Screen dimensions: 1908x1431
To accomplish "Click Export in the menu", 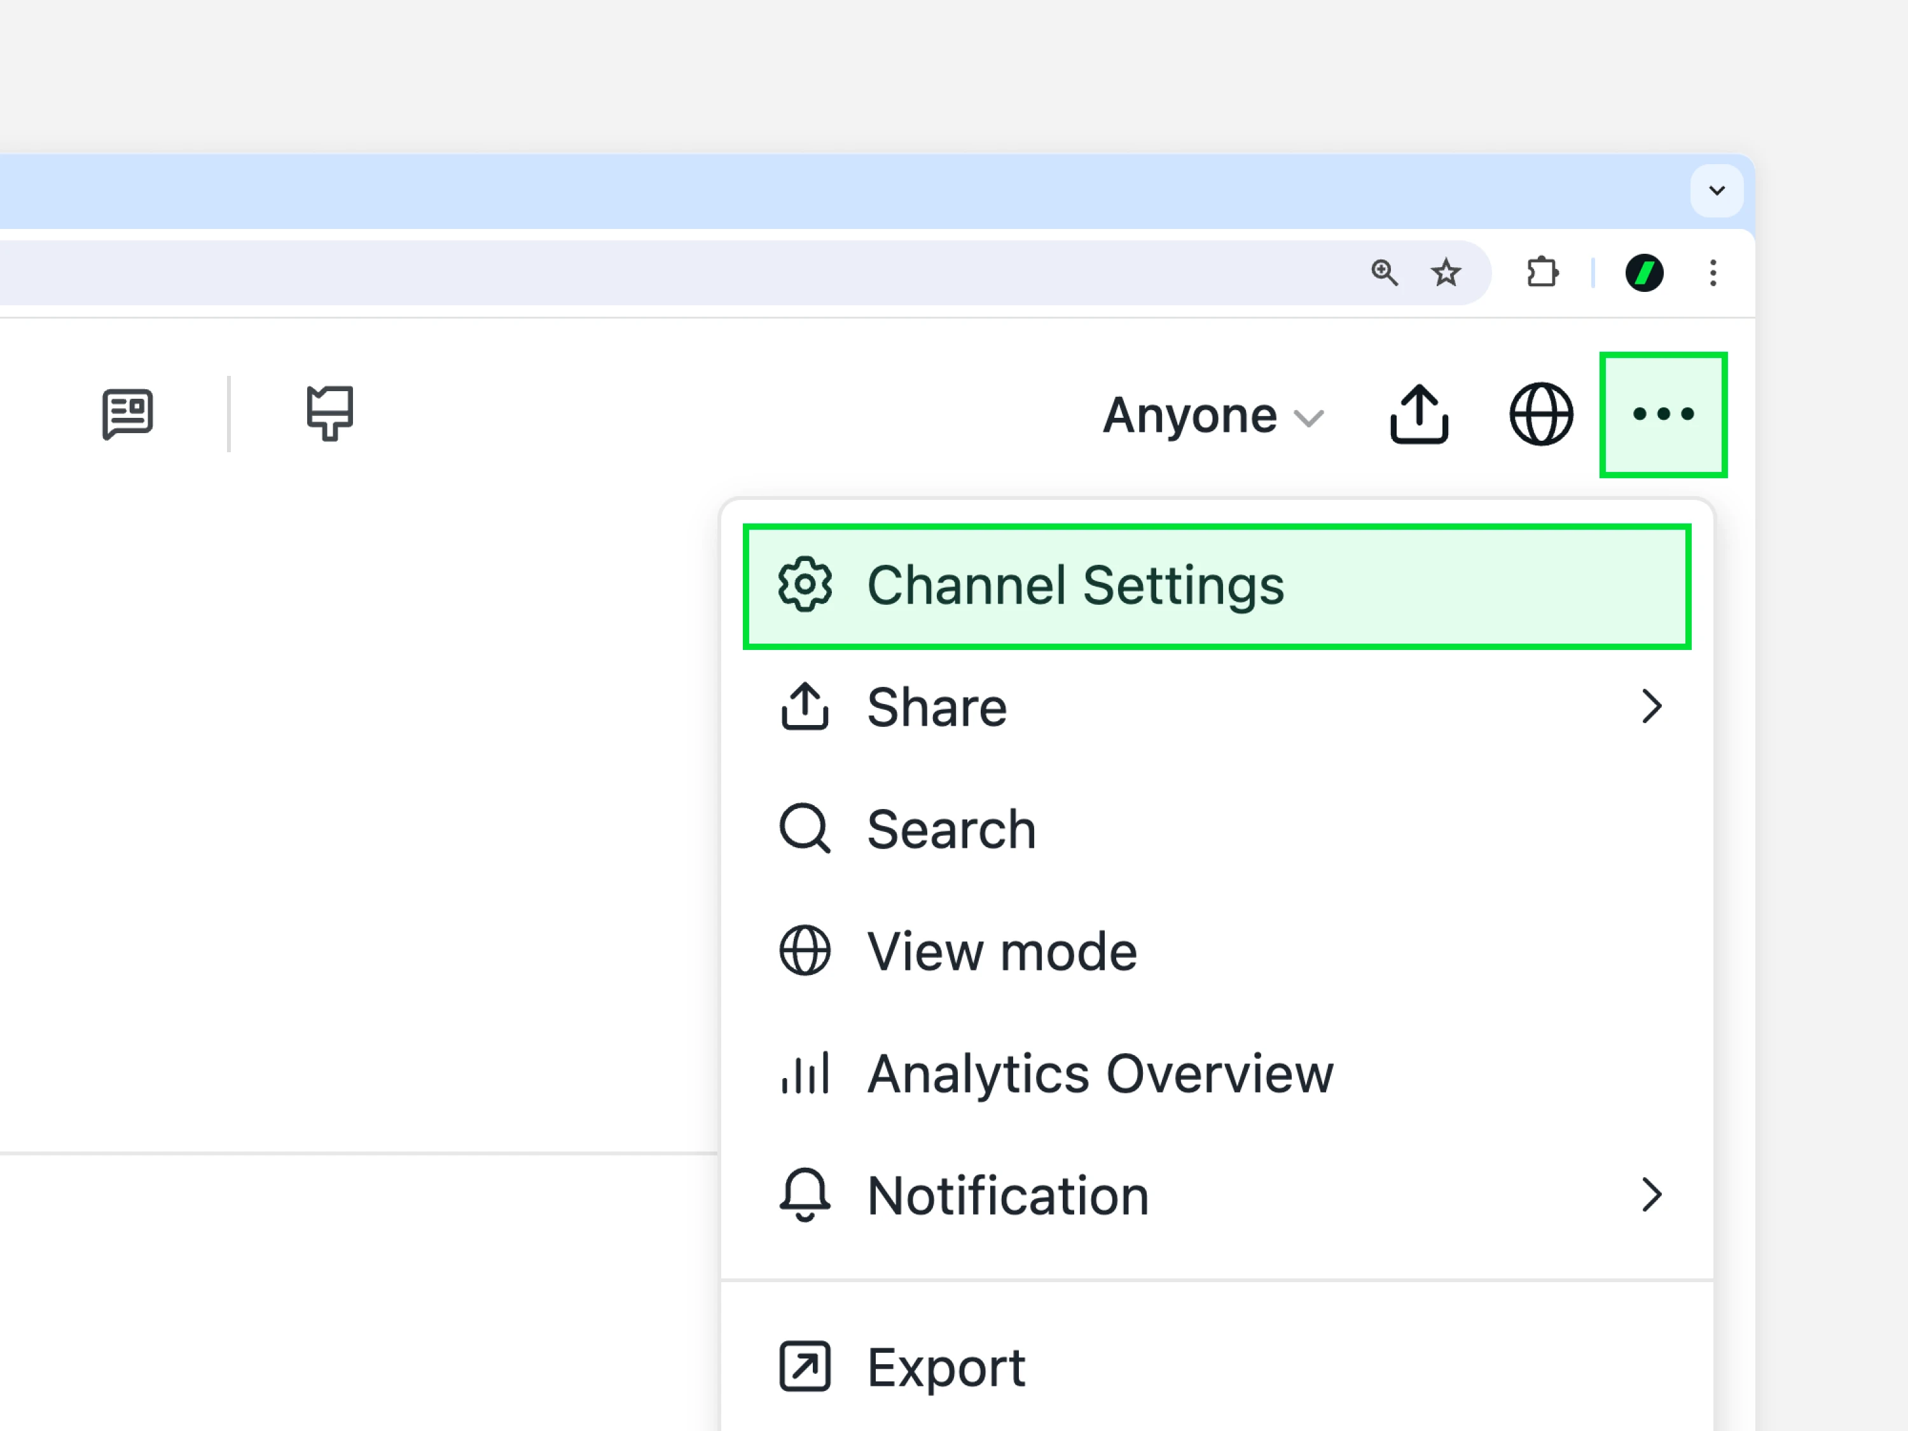I will (1216, 1367).
